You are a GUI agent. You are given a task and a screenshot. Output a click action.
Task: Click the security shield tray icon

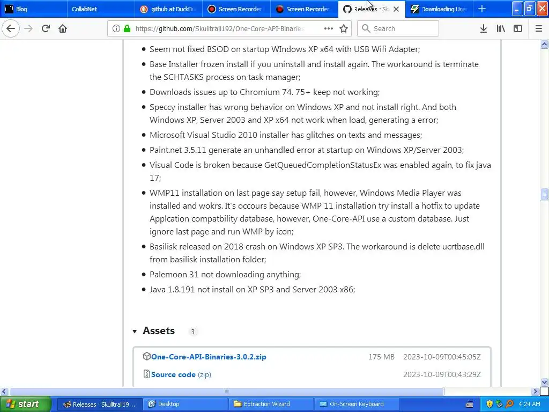[x=489, y=404]
